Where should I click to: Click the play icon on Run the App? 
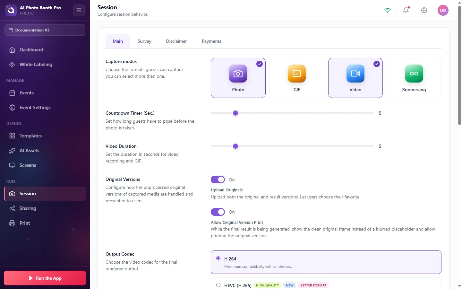pos(31,278)
